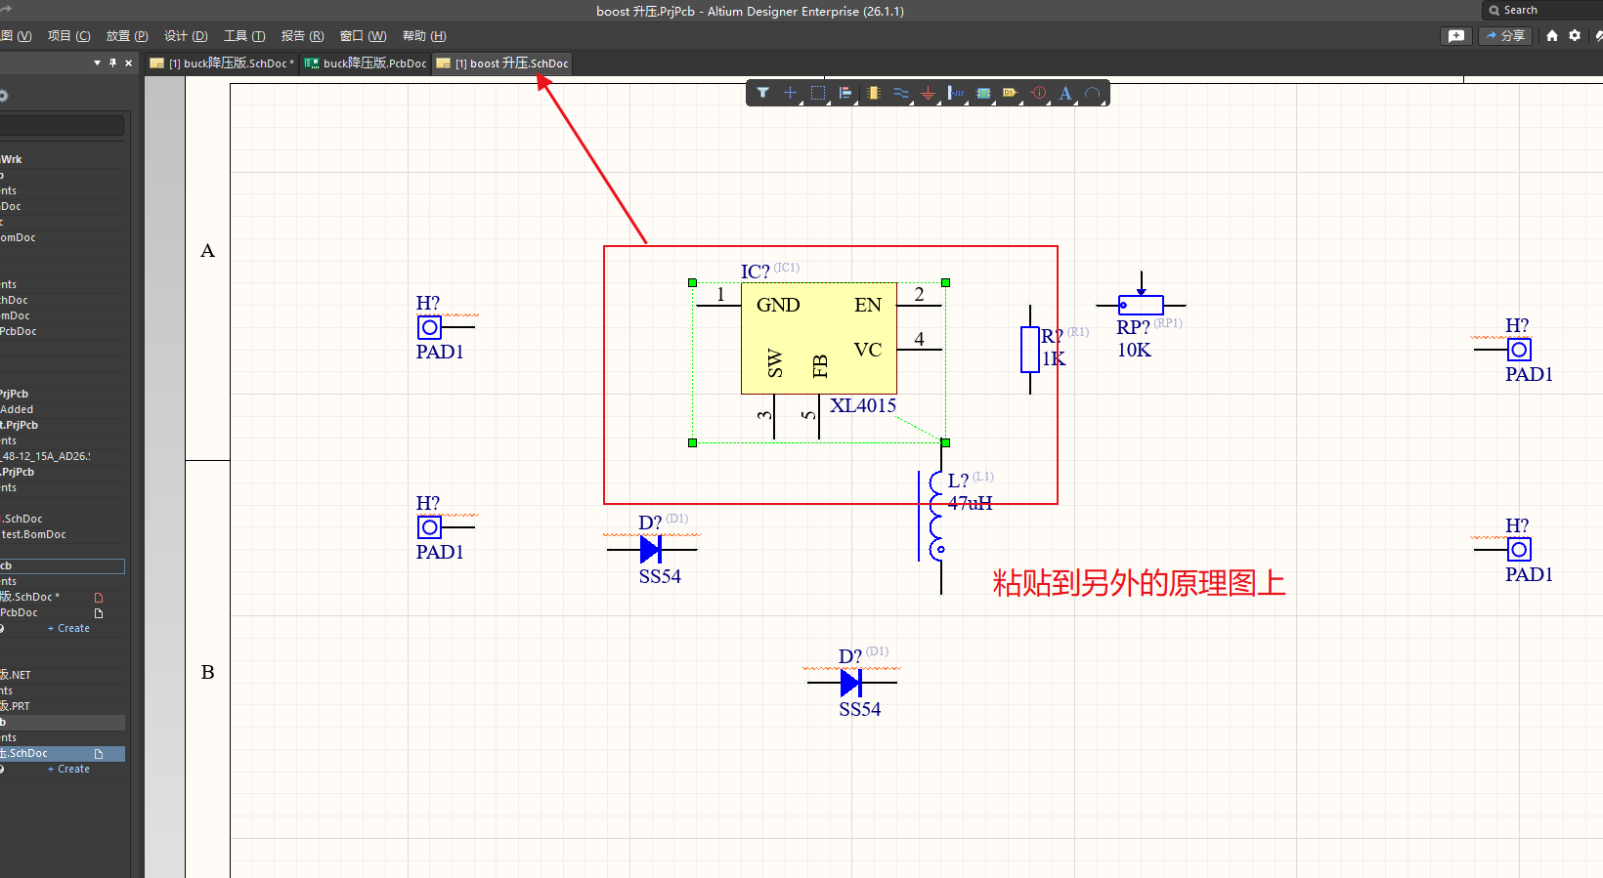The height and width of the screenshot is (878, 1603).
Task: Click the Place Part component icon
Action: point(873,93)
